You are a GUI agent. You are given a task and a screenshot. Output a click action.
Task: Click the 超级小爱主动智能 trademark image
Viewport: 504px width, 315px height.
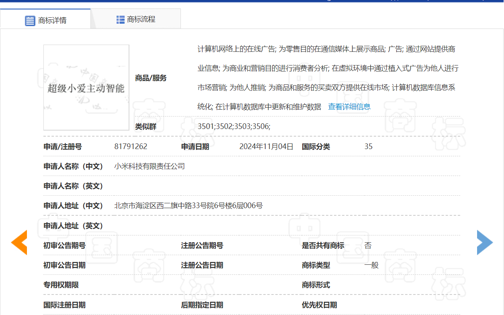pos(86,88)
